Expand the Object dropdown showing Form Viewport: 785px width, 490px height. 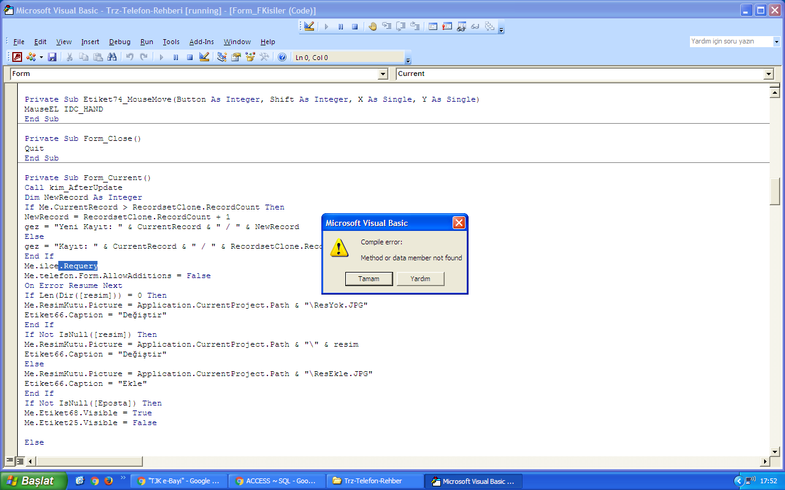(x=383, y=74)
